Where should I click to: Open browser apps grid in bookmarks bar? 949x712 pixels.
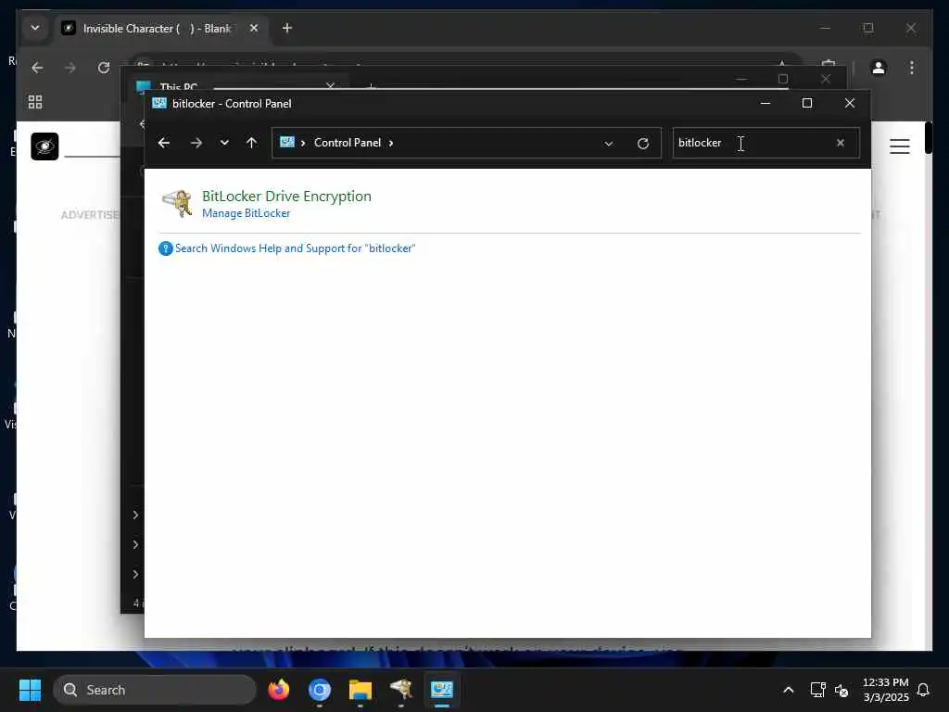(35, 102)
